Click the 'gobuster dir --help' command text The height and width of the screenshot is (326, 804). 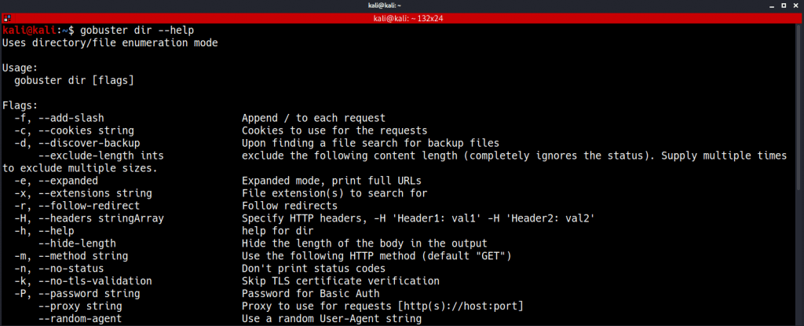(x=137, y=31)
